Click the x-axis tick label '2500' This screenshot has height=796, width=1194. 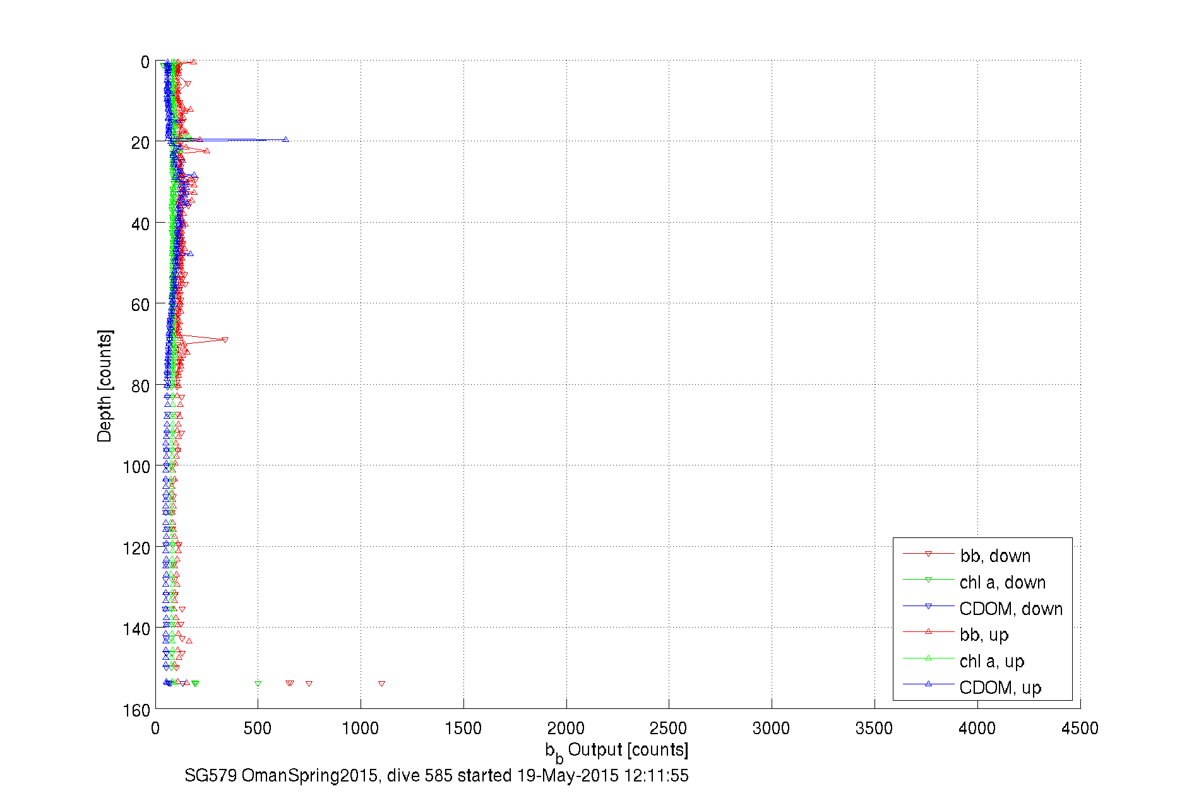tap(669, 729)
